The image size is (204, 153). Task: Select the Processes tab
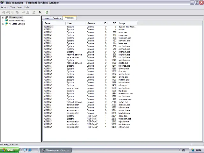(69, 18)
